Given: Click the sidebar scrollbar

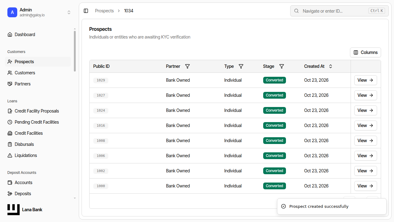Looking at the screenshot, I should tap(75, 51).
